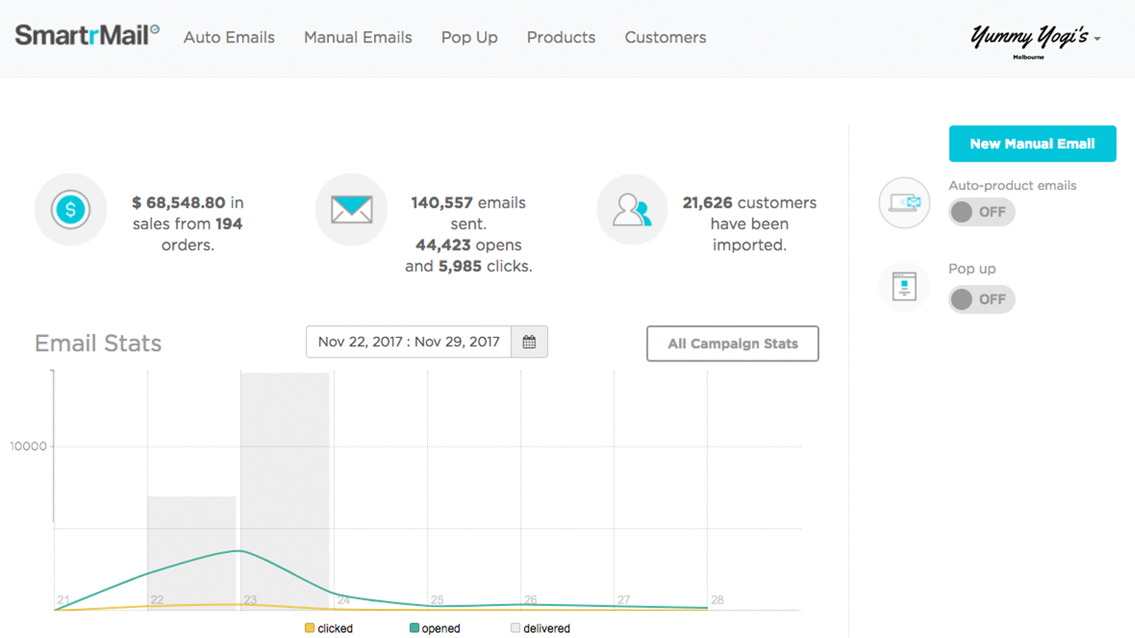Click the delivered bar for day 22
Viewport: 1135px width, 638px height.
(192, 553)
